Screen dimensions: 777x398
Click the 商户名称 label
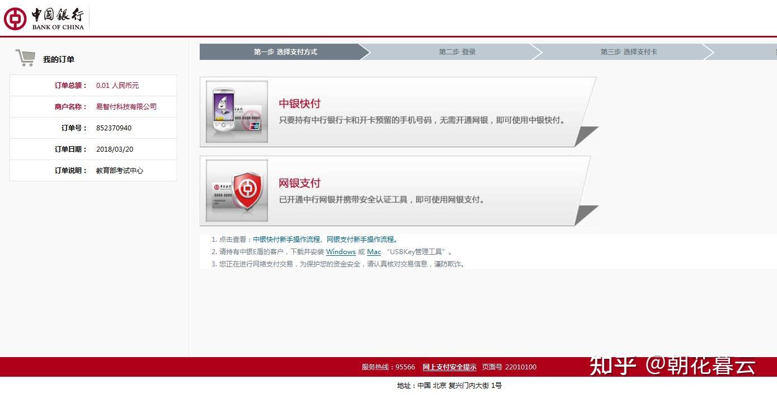point(71,107)
